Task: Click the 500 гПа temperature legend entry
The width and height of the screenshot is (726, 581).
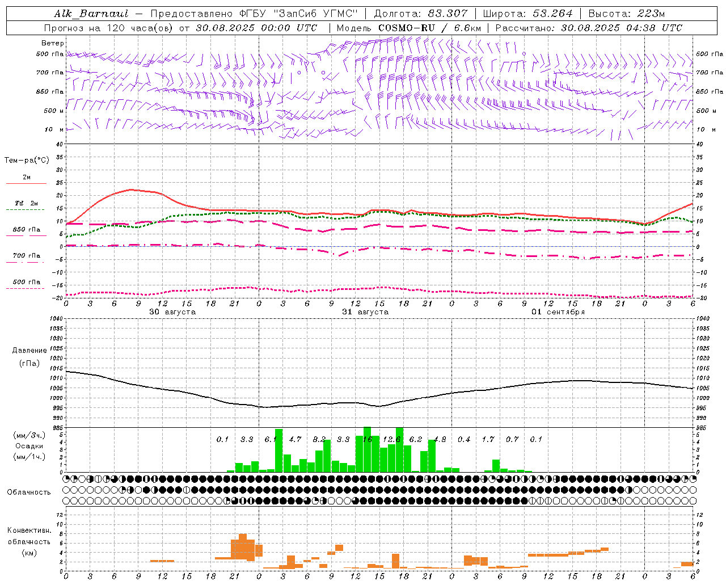Action: (26, 282)
